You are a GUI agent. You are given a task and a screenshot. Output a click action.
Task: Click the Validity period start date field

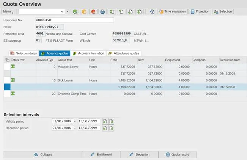62,121
